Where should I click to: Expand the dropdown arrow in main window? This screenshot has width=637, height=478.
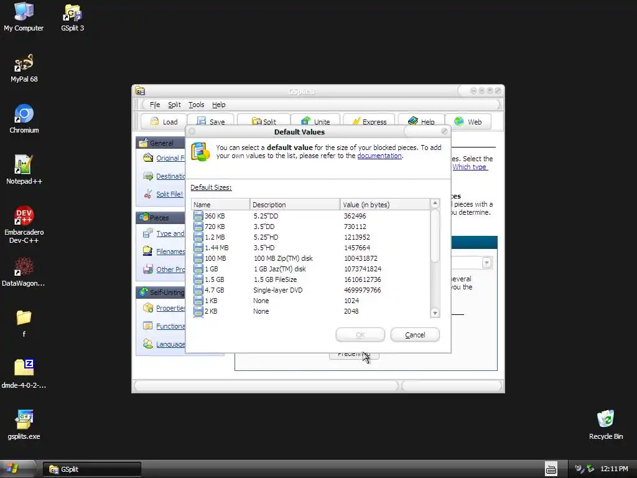tap(486, 263)
